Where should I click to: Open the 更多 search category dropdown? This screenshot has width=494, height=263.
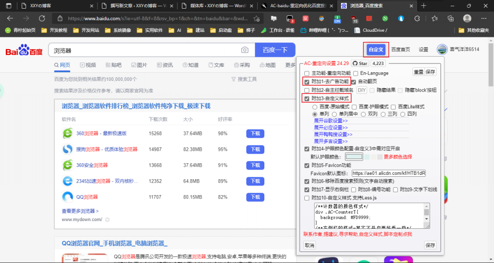click(290, 65)
